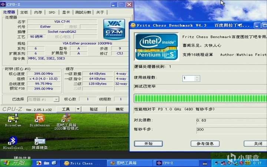Click the 参考信息 button in Fritz Chess
Screen dimensions: 267x167
tap(205, 144)
